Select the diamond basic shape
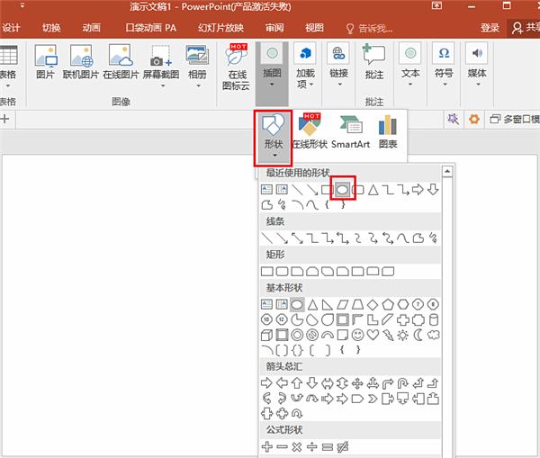The height and width of the screenshot is (458, 540). [x=373, y=304]
